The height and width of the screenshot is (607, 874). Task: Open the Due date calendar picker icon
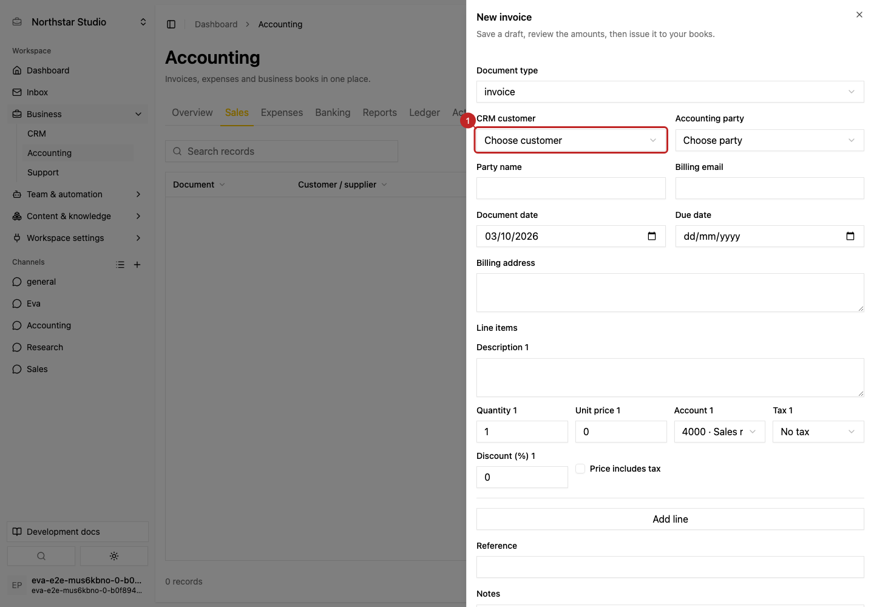[x=850, y=236]
